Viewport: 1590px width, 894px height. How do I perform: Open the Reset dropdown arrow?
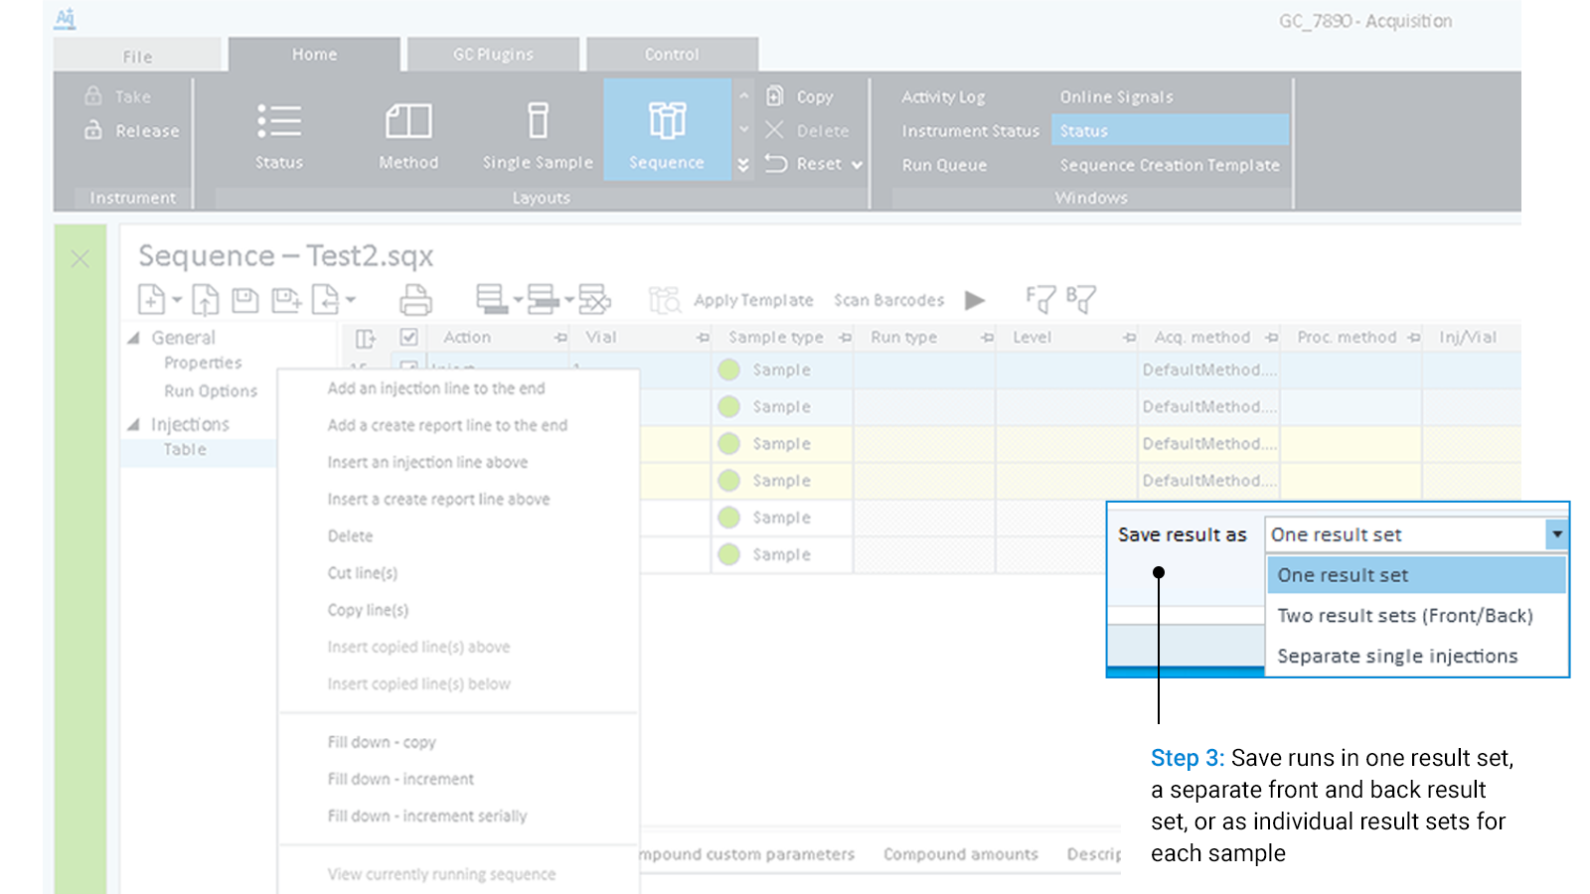click(857, 165)
